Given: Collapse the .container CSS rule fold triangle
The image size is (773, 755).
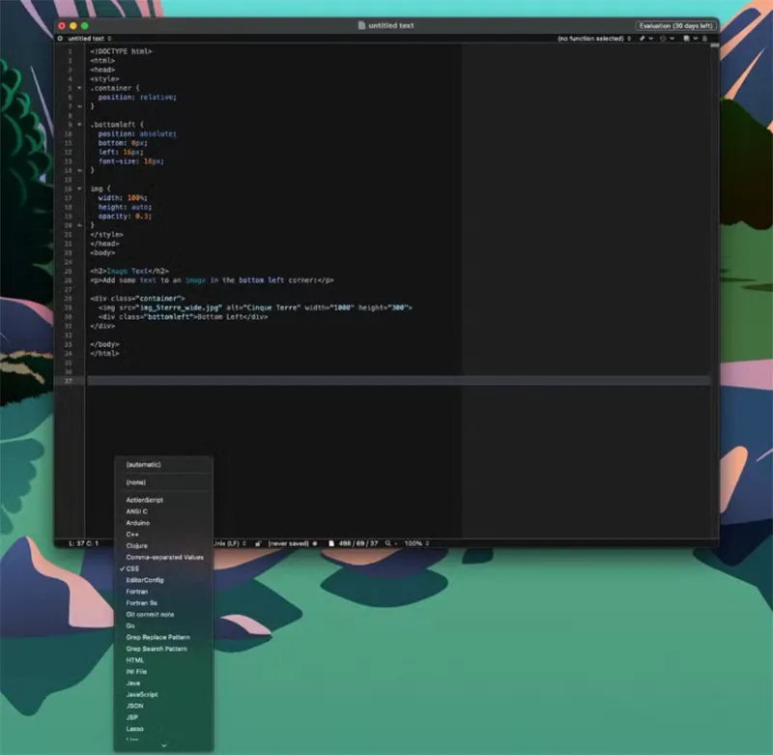Looking at the screenshot, I should click(79, 87).
